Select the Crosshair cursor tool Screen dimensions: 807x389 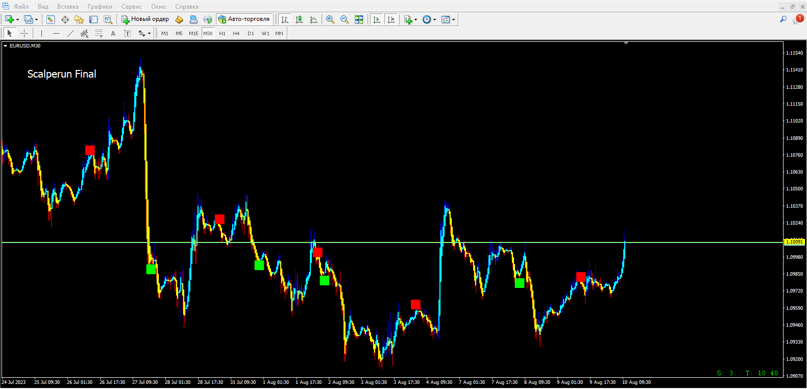[x=24, y=33]
